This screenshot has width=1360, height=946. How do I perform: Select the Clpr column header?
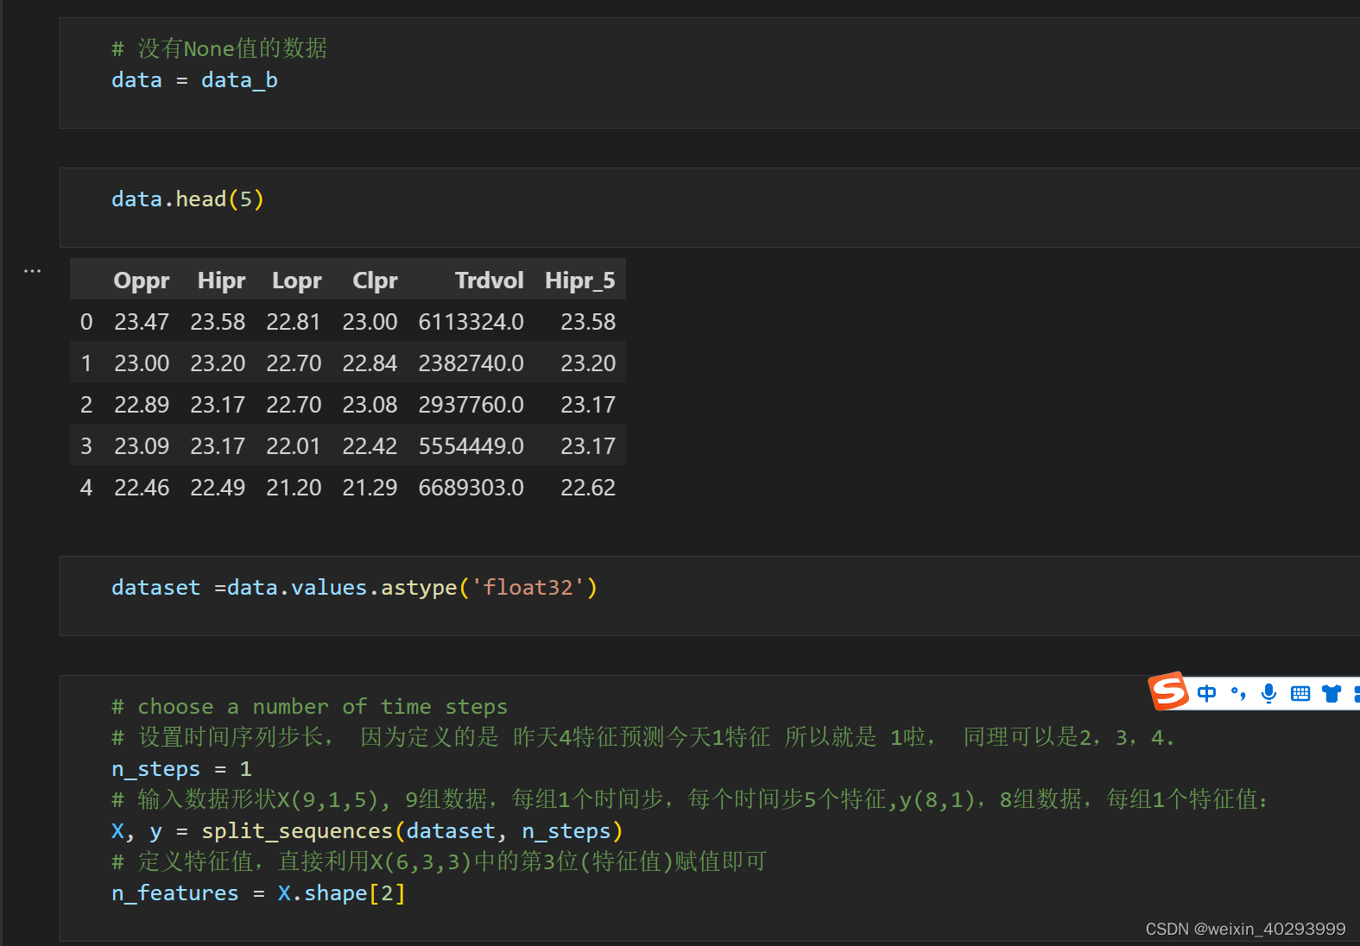(x=375, y=281)
